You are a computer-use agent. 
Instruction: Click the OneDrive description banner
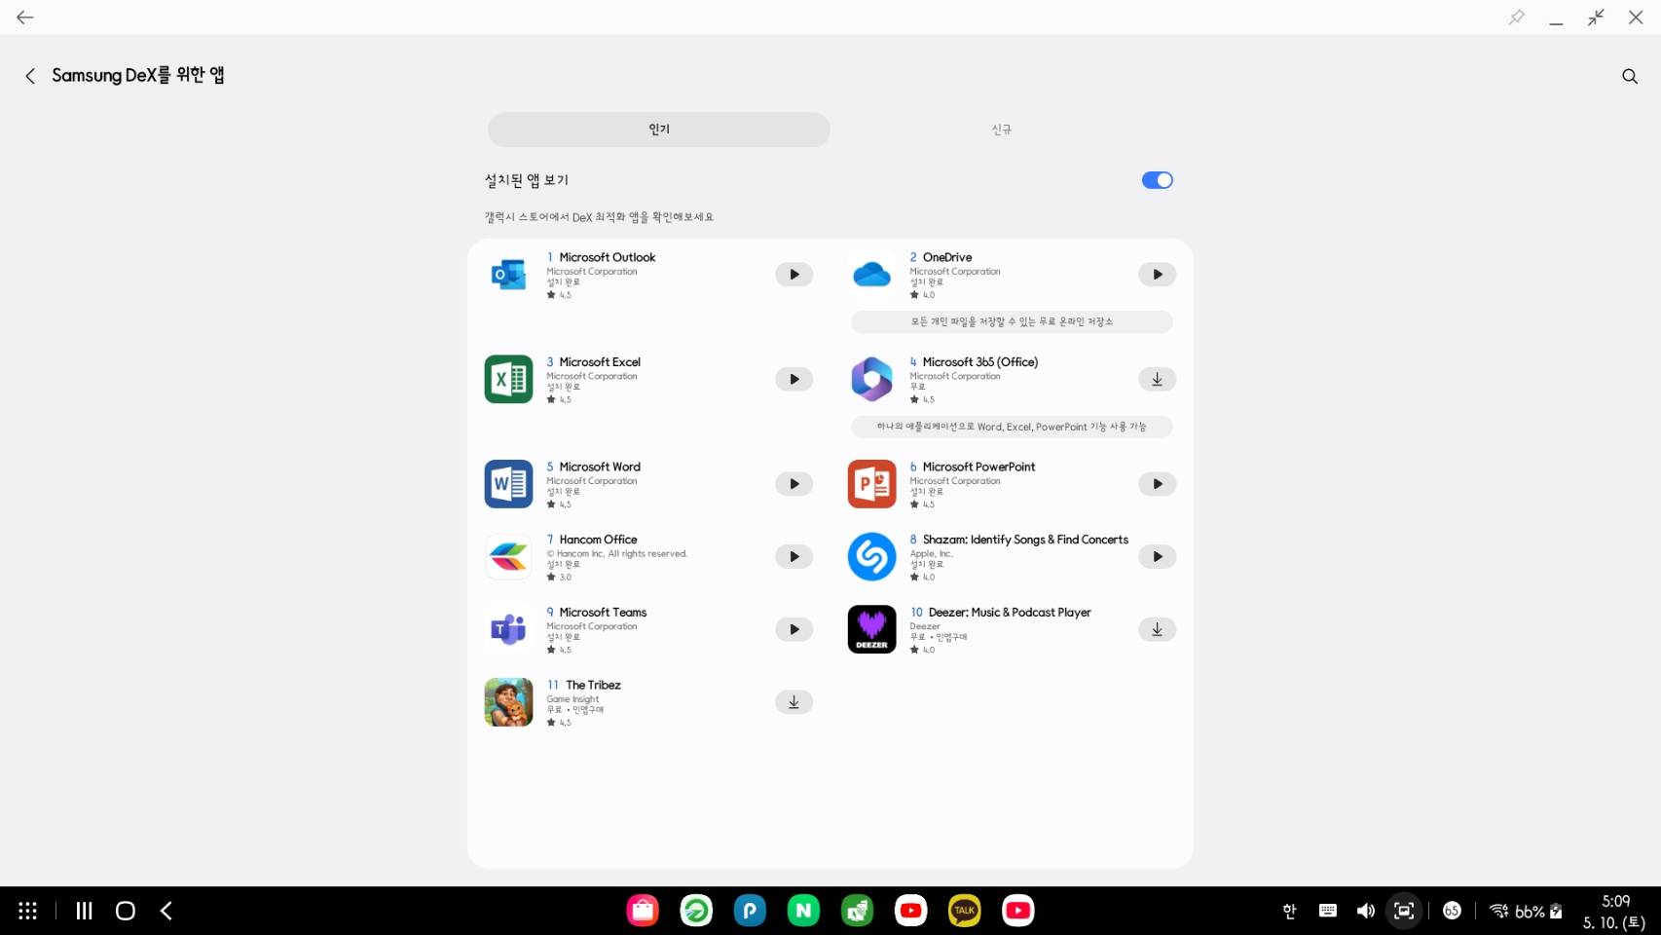pos(1012,321)
